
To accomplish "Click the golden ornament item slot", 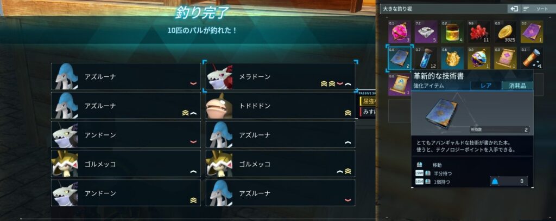I will coord(452,58).
